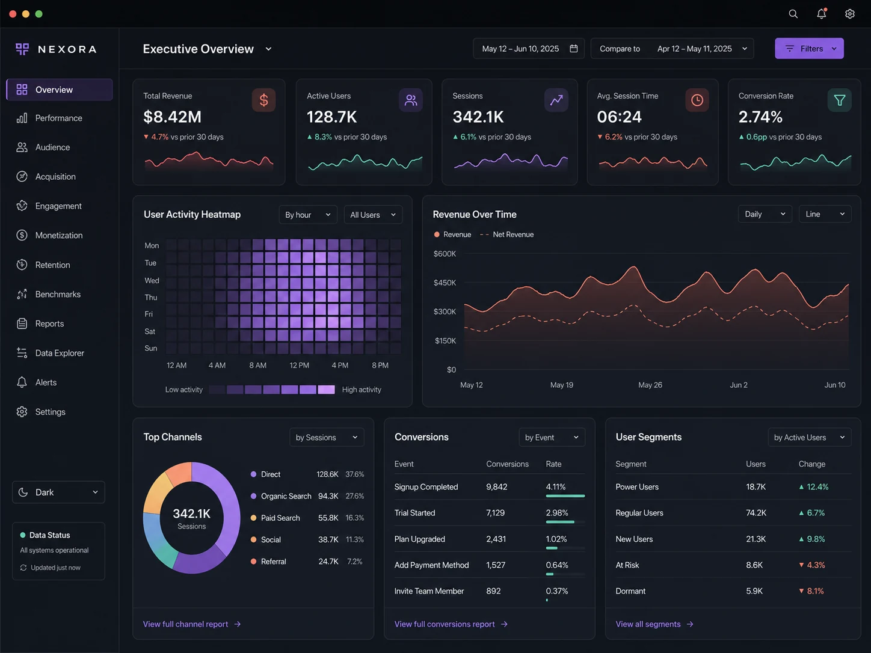Open the notifications bell
Image resolution: width=871 pixels, height=653 pixels.
[822, 14]
